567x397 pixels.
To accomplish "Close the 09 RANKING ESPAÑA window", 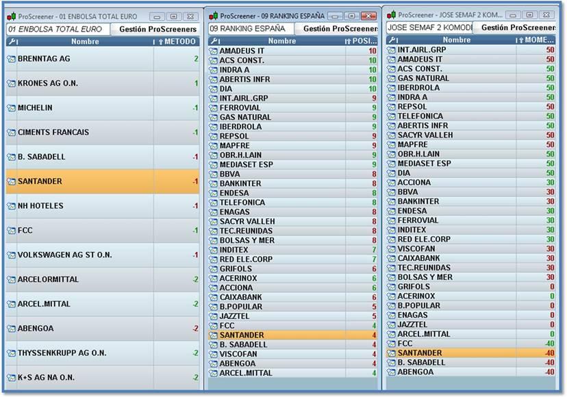I will pos(368,16).
